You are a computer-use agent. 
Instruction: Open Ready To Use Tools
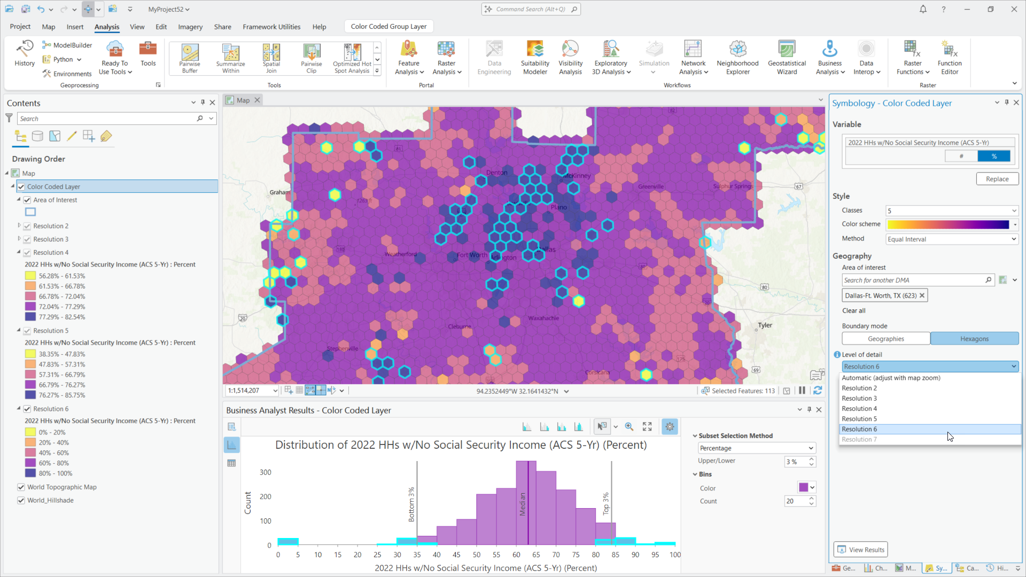pos(115,58)
